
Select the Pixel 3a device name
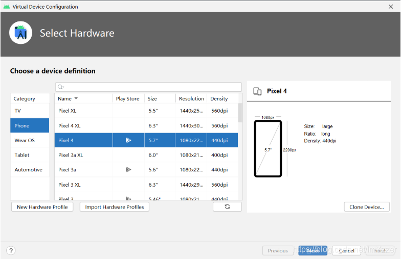click(x=67, y=170)
